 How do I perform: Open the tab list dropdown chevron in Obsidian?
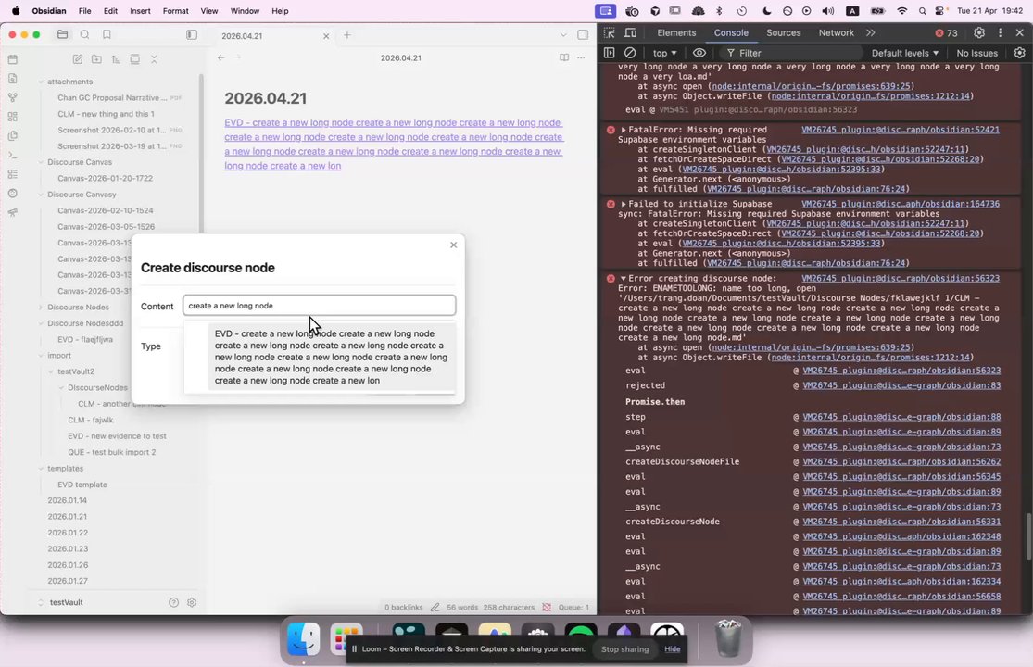pos(563,35)
